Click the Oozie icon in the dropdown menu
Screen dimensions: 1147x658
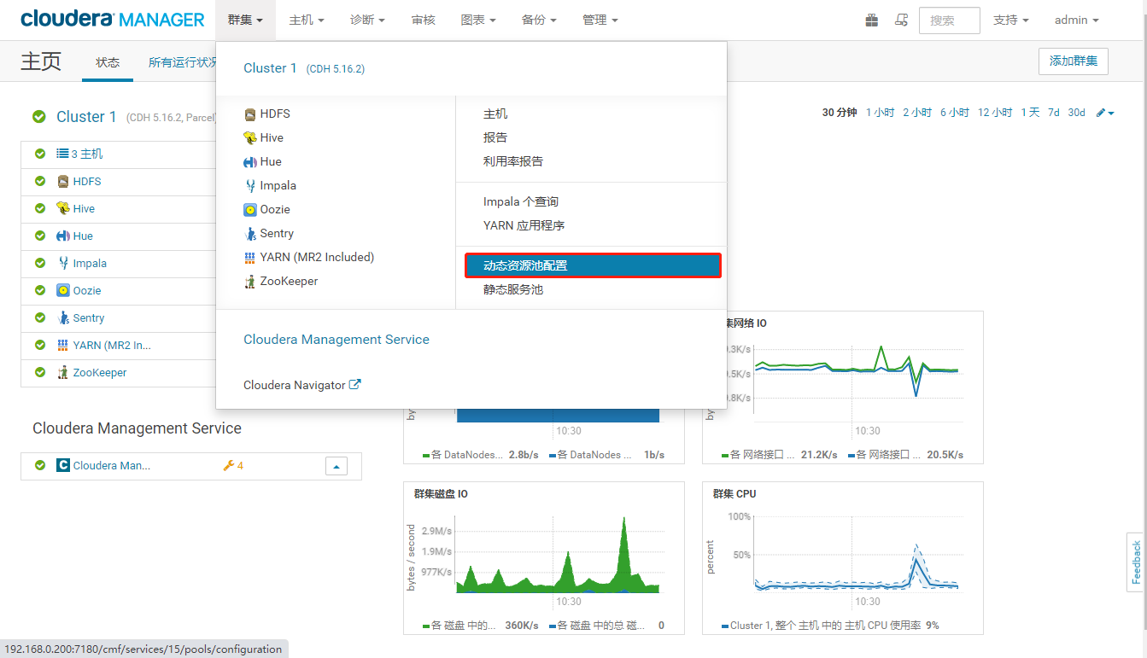(x=250, y=210)
